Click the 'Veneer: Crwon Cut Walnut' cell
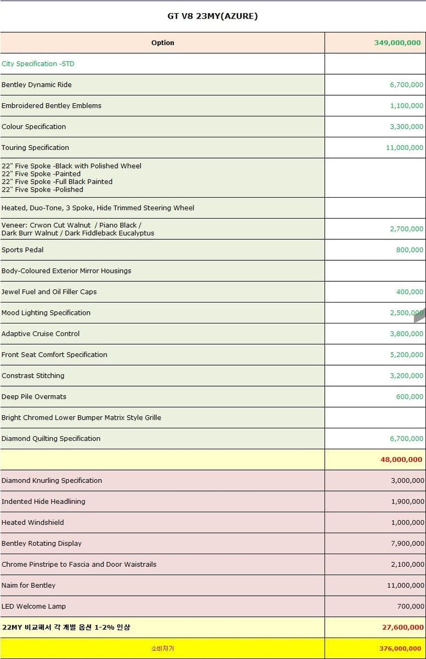426x659 pixels. [x=162, y=228]
